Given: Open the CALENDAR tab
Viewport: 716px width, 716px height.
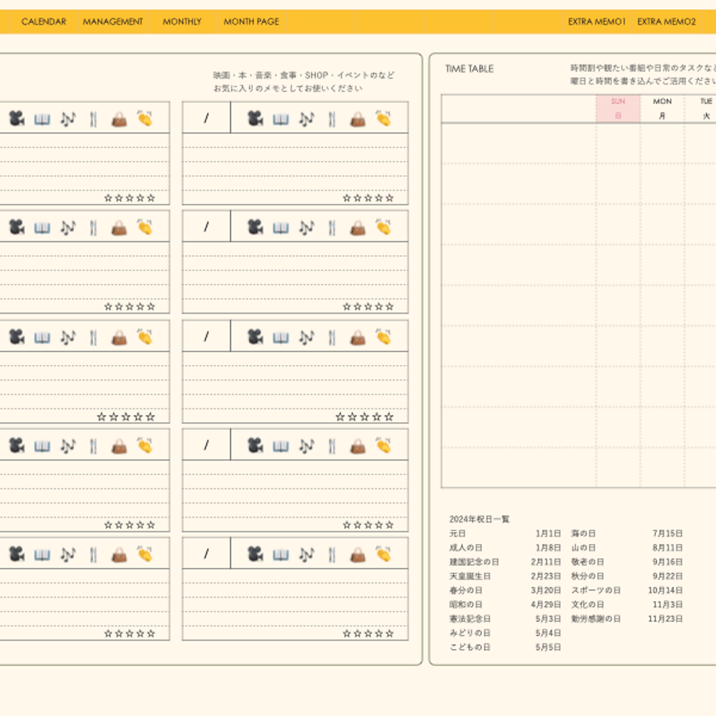Looking at the screenshot, I should [44, 22].
